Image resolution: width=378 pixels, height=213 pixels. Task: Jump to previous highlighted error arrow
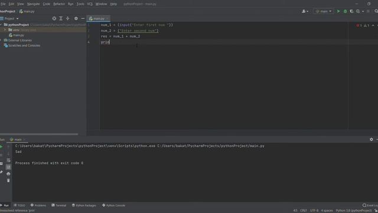(x=373, y=25)
